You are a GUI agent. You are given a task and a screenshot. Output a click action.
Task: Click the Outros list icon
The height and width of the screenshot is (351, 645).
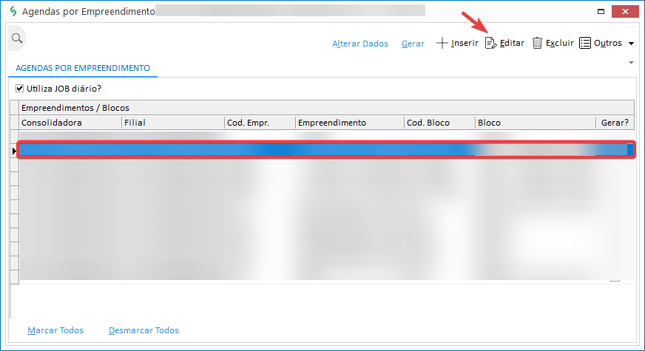585,44
